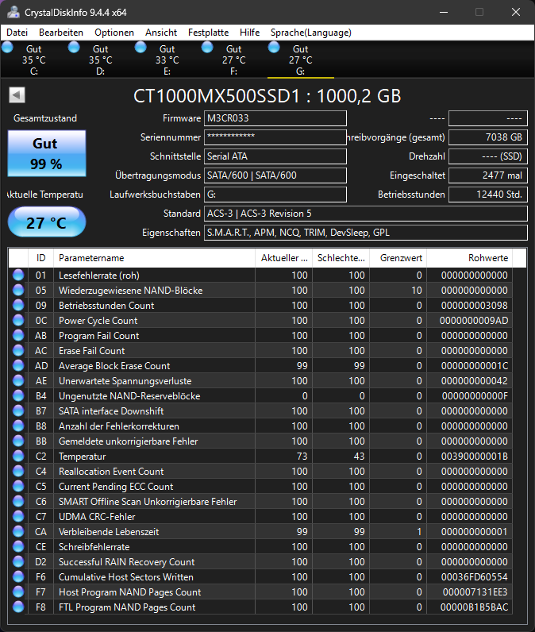Open the Datei menu
Image resolution: width=535 pixels, height=632 pixels.
[x=17, y=33]
